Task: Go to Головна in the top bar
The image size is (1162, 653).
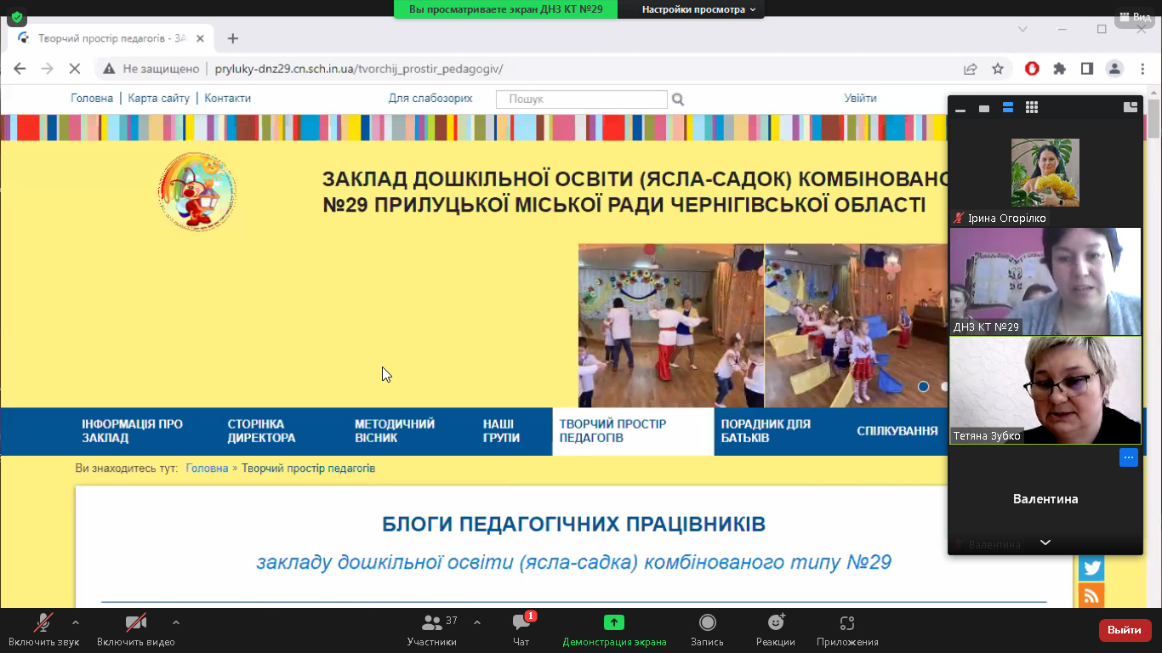Action: click(92, 99)
